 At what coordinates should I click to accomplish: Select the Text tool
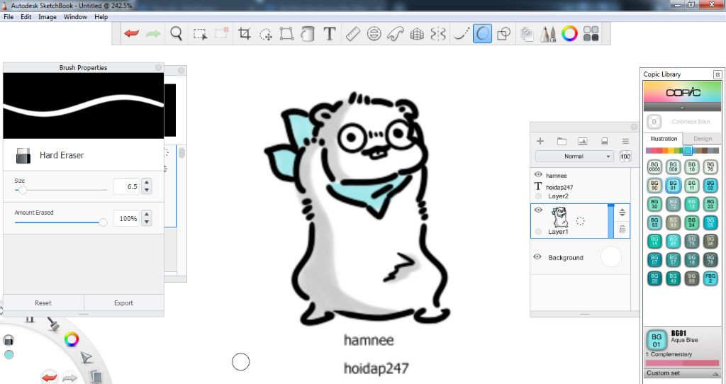tap(329, 33)
